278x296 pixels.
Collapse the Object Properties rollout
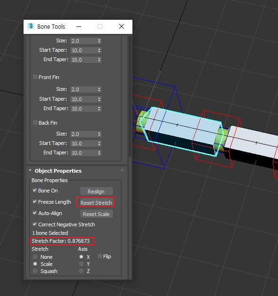click(x=30, y=170)
